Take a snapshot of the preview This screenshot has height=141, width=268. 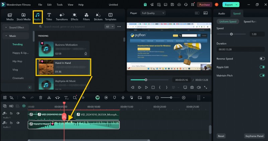pos(192,88)
